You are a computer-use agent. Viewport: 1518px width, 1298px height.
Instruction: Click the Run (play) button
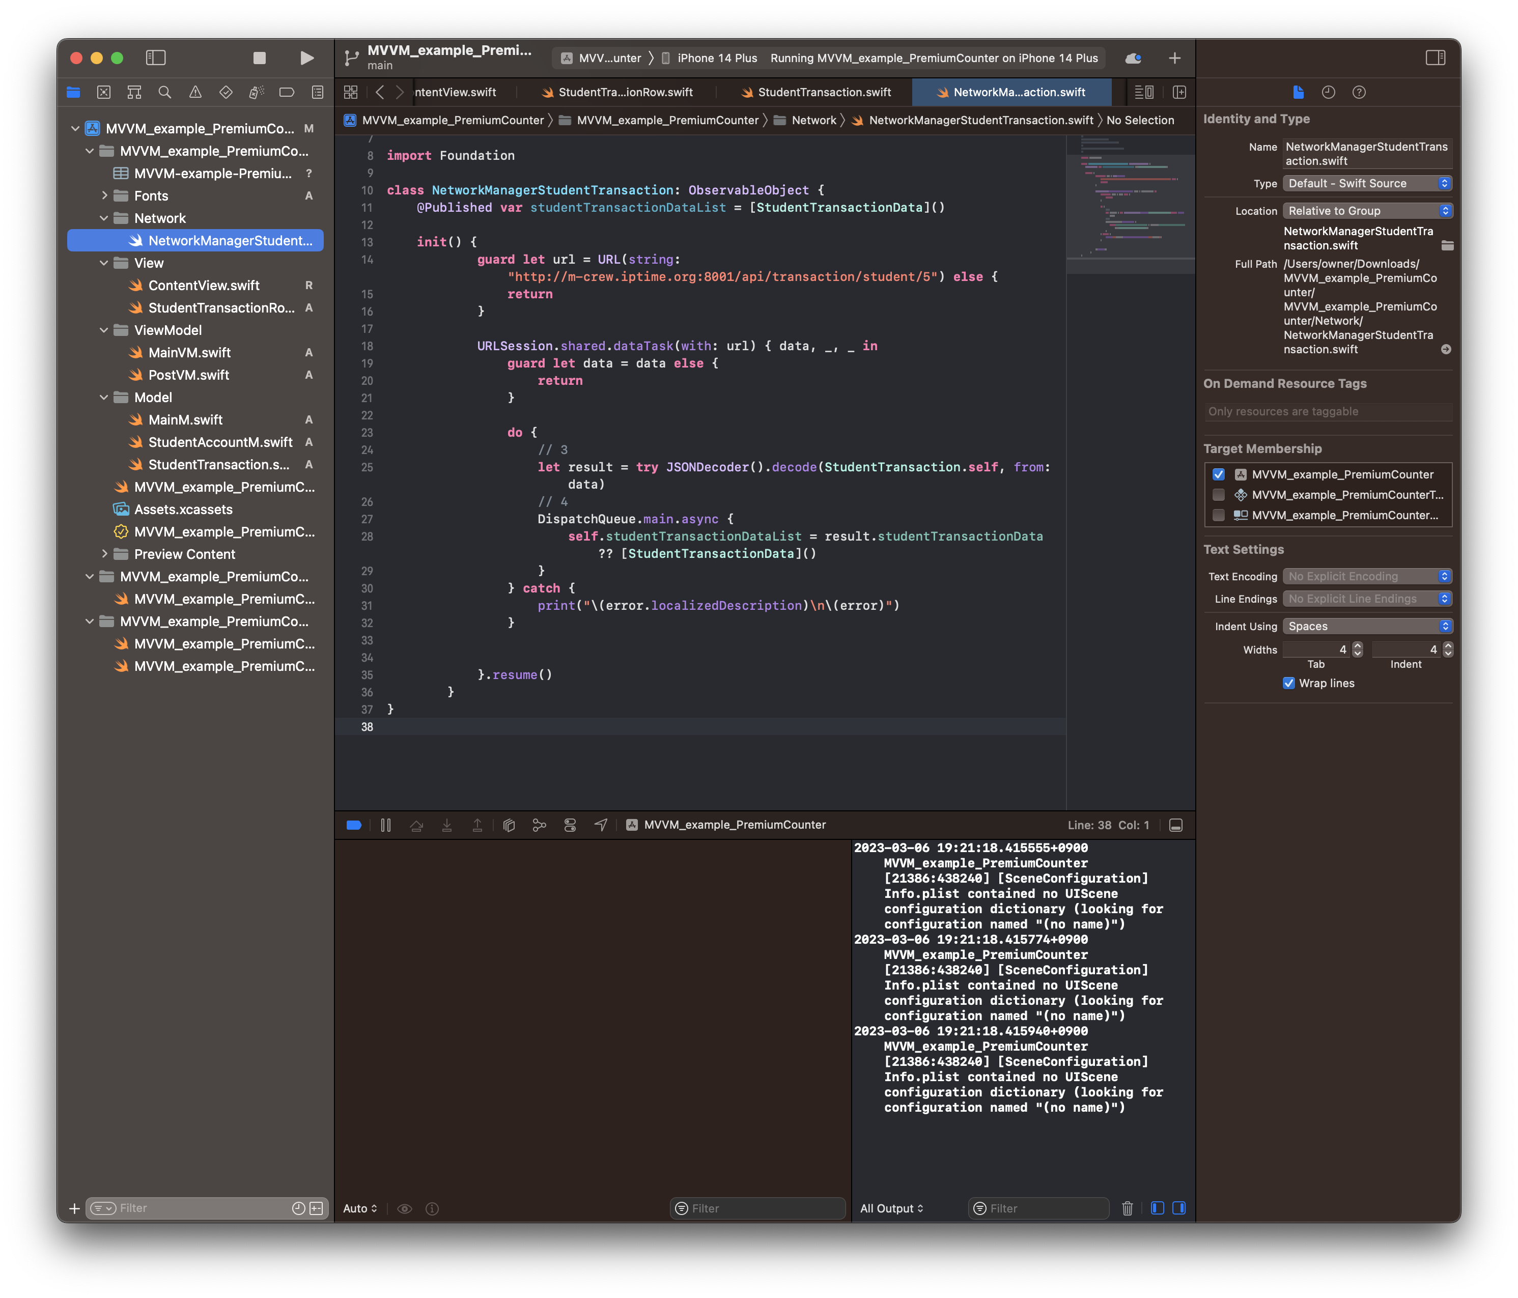(x=307, y=58)
